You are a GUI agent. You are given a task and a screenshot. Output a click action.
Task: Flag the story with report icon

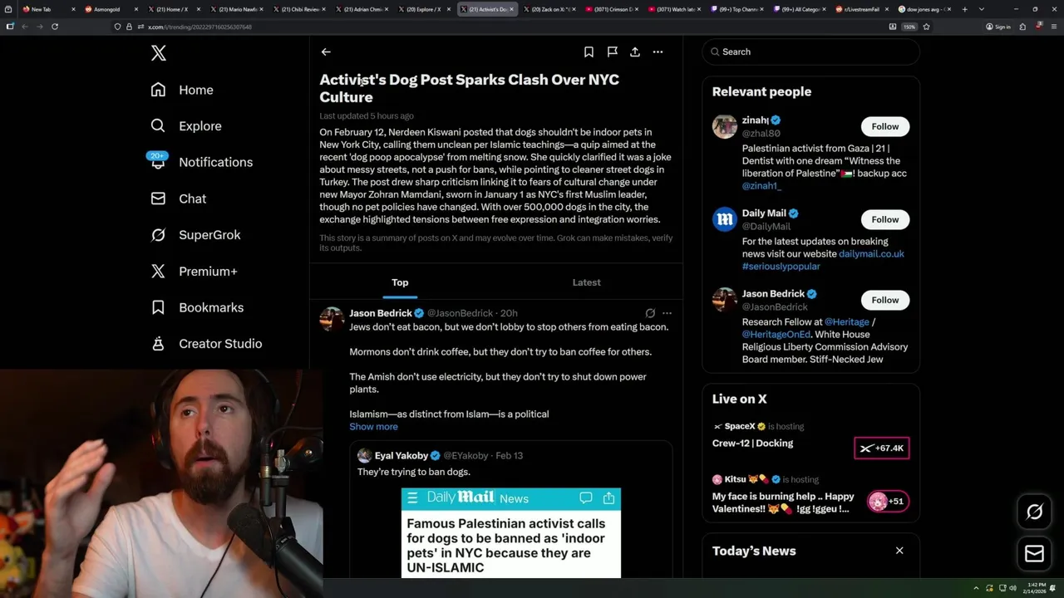(x=612, y=51)
